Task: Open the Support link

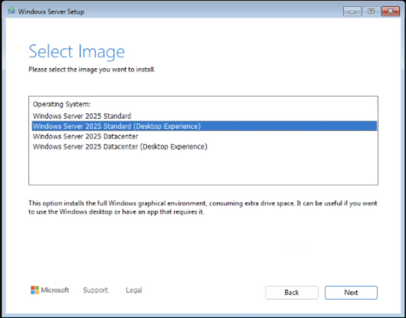Action: pos(95,290)
